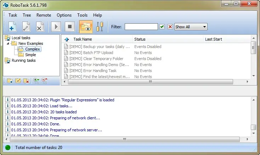Viewport: 260px width, 155px height.
Task: Select the Local tasks tree node
Action: [x=21, y=38]
